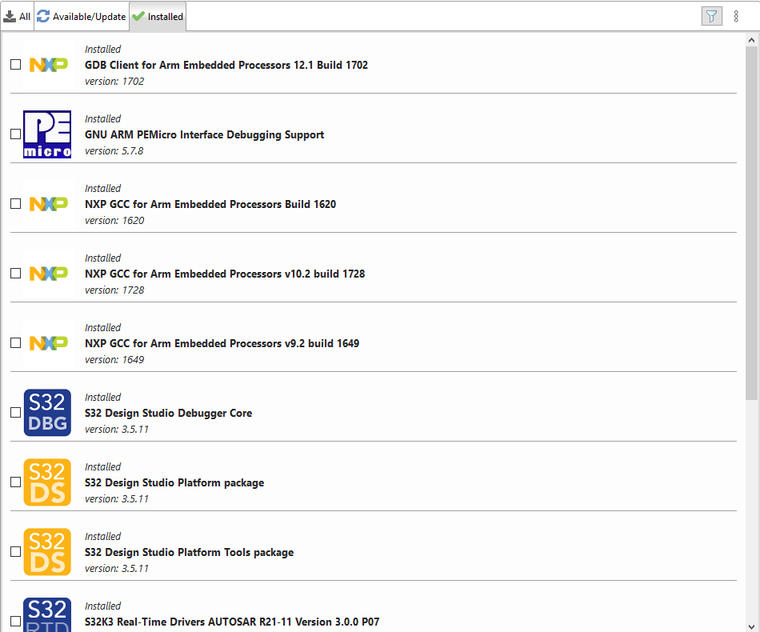Viewport: 760px width, 632px height.
Task: Check NXP GCC v10.2 build 1728 checkbox
Action: point(15,274)
